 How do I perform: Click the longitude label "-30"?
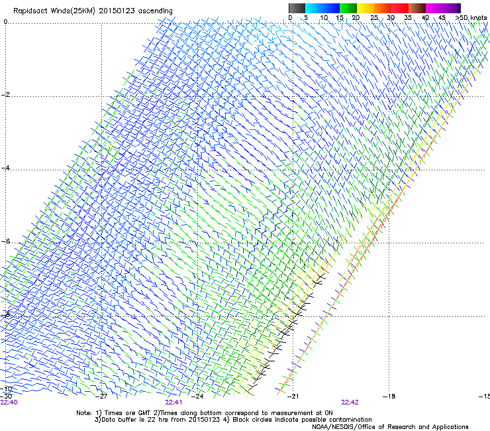[7, 397]
